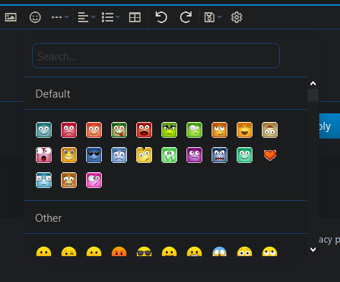This screenshot has width=340, height=282.
Task: Insert the pink-red frowning square smiley
Action: click(x=69, y=130)
